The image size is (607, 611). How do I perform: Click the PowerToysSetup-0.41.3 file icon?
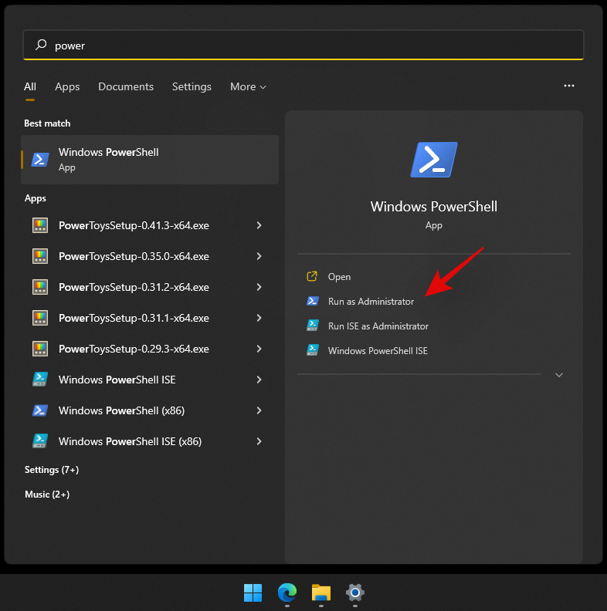coord(40,225)
